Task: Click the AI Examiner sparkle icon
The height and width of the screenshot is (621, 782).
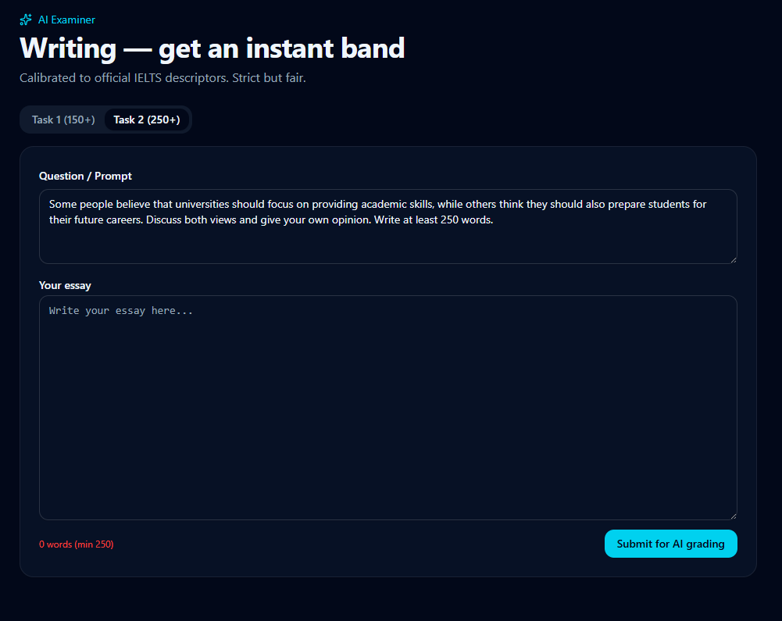Action: [26, 20]
